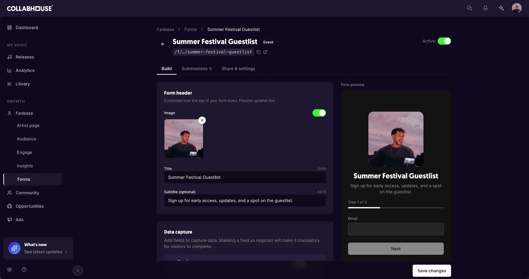
Task: Copy the form URL
Action: 259,52
